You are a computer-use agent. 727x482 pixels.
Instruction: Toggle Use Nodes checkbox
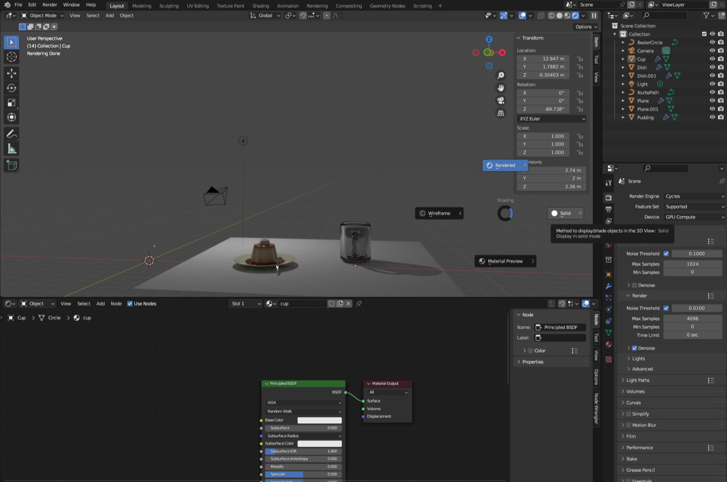[x=130, y=303]
